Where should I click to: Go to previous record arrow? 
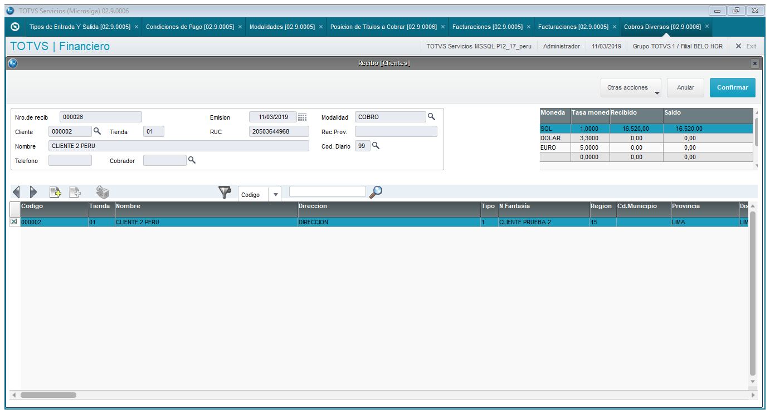pyautogui.click(x=16, y=192)
